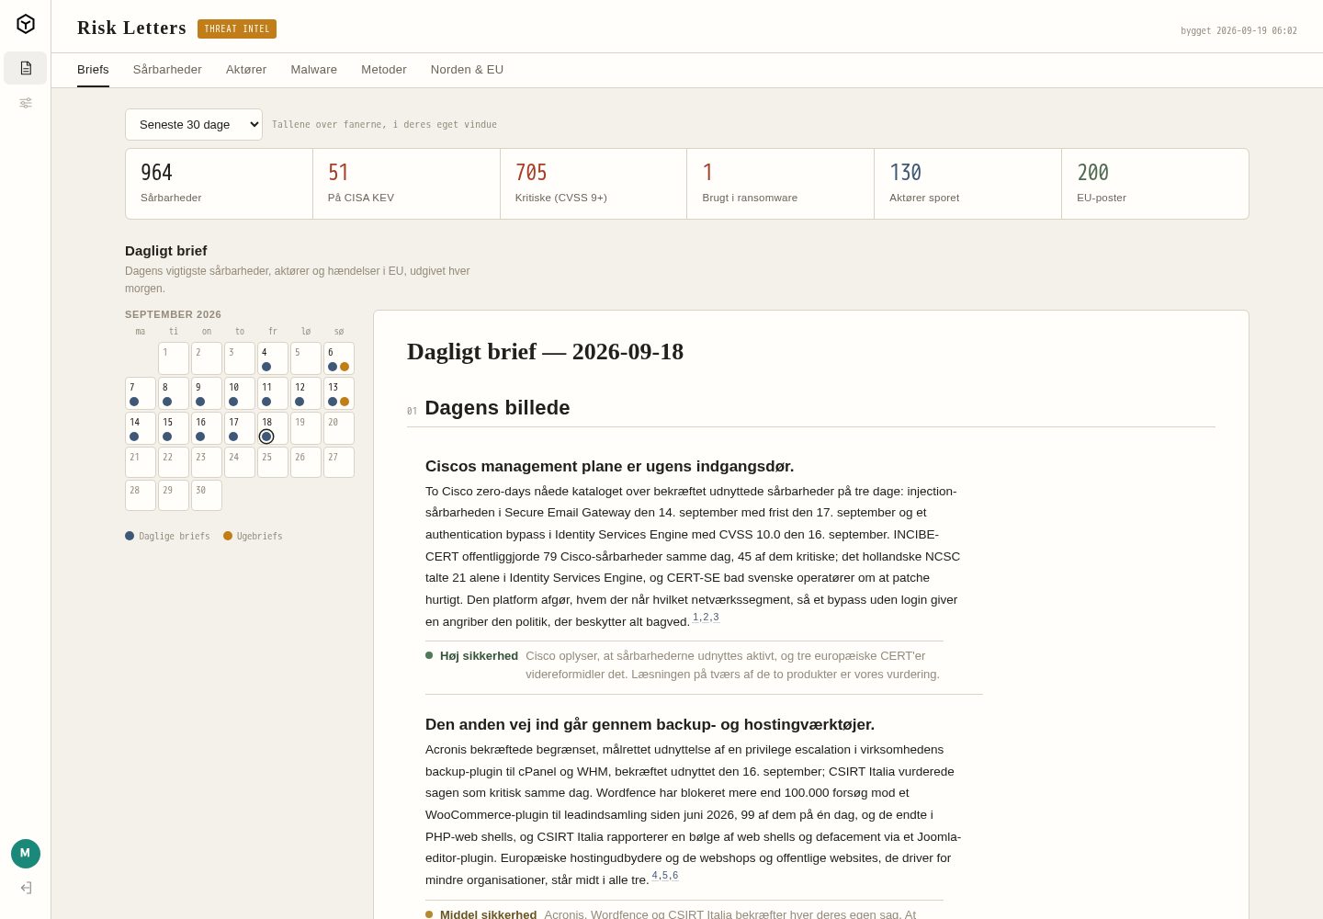Viewport: 1323px width, 919px height.
Task: Open the Aktører tab
Action: coord(246,70)
